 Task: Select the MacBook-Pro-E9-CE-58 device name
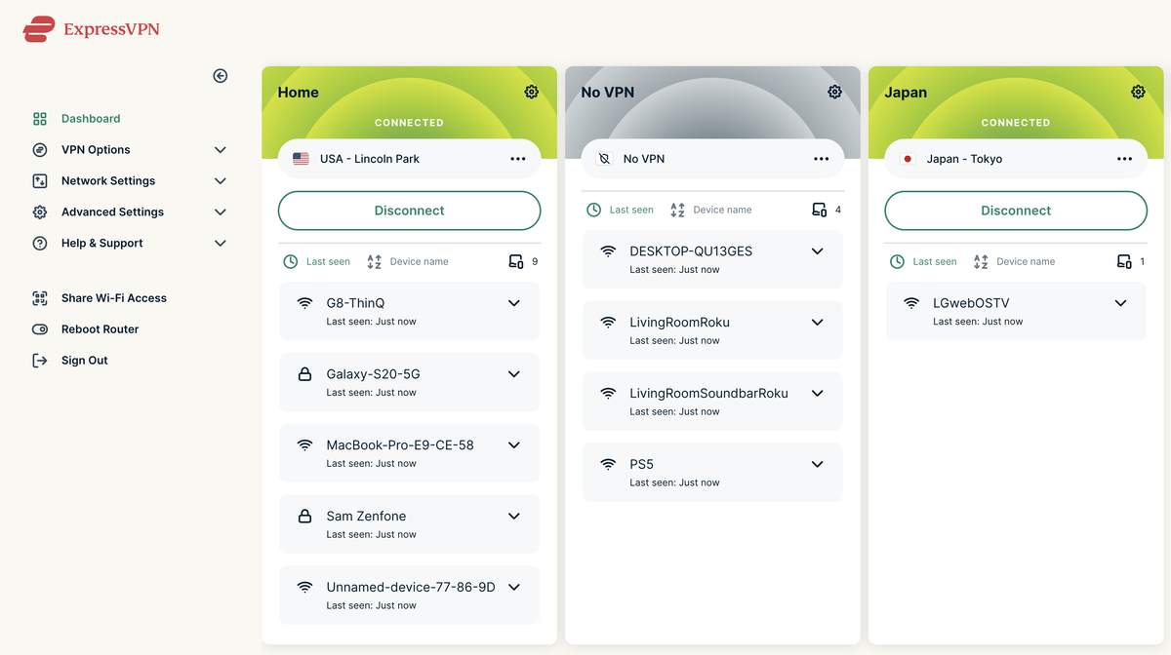400,445
